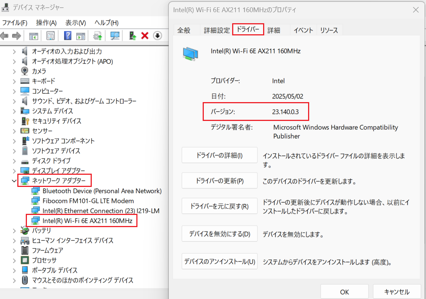Open the 操作(A) menu
The image size is (426, 299).
pos(46,22)
